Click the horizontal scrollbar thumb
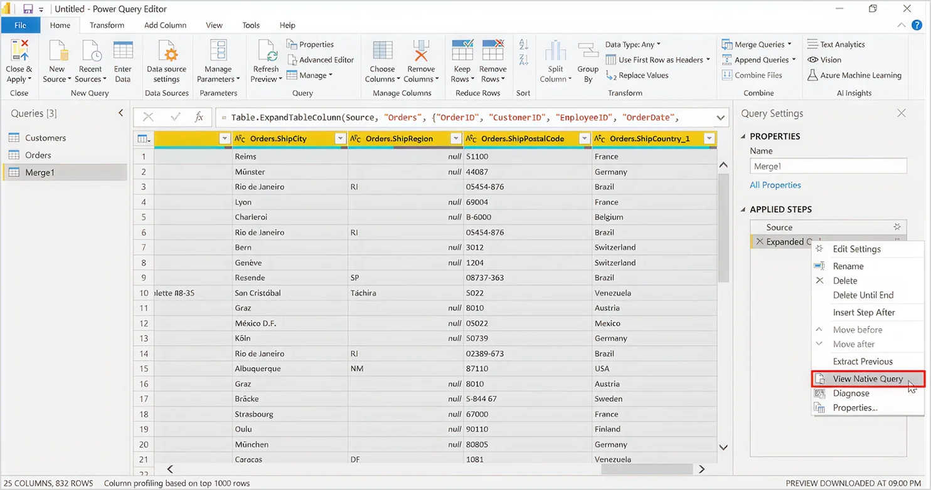The height and width of the screenshot is (490, 931). [648, 469]
